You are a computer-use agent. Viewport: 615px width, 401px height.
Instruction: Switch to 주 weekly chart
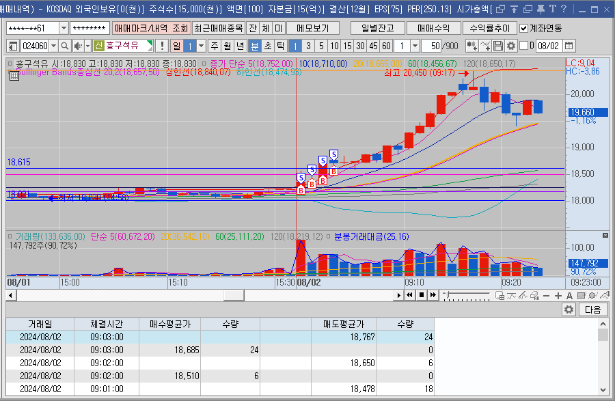215,46
